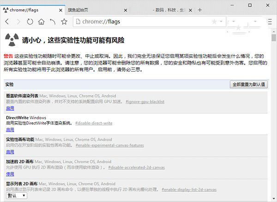Image resolution: width=277 pixels, height=202 pixels.
Task: Click the 实验性画布功能 title
Action: (x=20, y=139)
